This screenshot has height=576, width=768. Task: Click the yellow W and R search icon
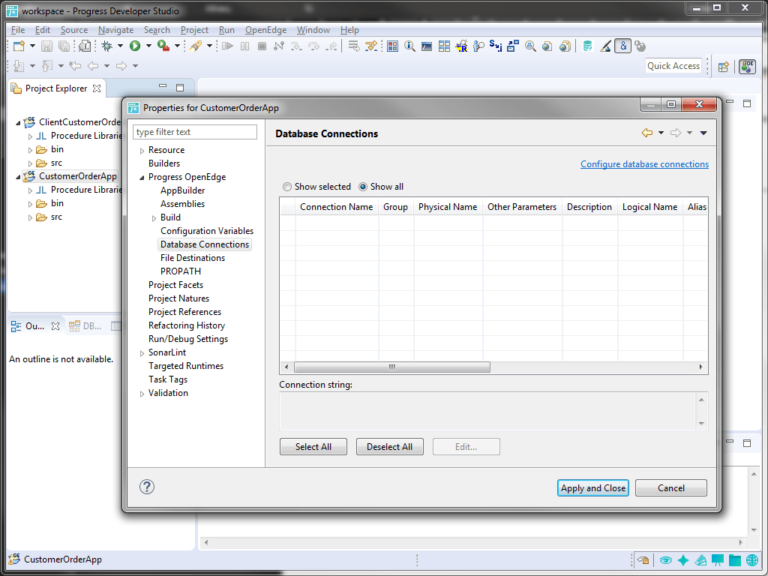coord(461,46)
